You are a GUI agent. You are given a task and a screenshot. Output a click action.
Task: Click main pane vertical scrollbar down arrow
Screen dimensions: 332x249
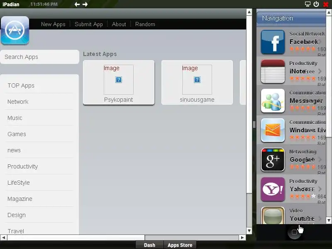pyautogui.click(x=249, y=231)
